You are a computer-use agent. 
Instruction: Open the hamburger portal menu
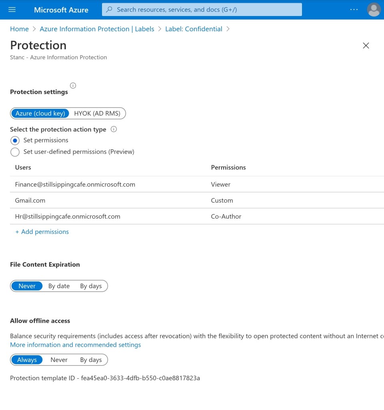(12, 10)
